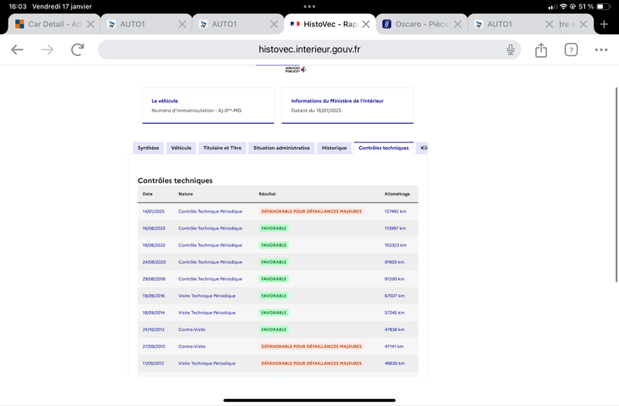Close the last truncated tab

(x=583, y=24)
